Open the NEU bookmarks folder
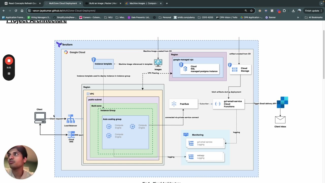 coord(108,17)
